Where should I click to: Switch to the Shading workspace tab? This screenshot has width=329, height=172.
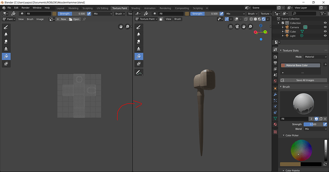click(x=135, y=8)
